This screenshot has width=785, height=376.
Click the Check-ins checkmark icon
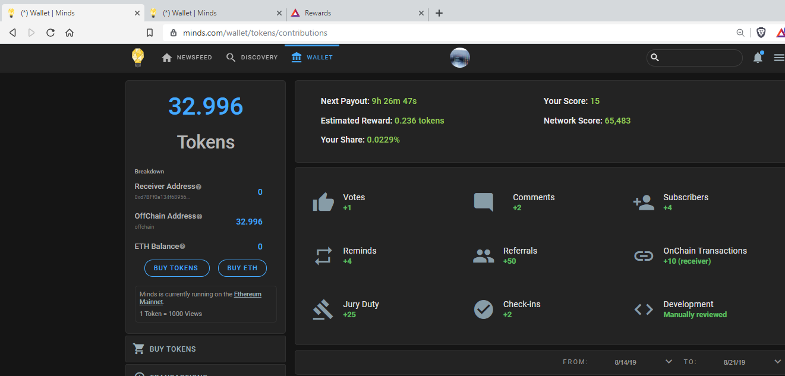pyautogui.click(x=484, y=309)
